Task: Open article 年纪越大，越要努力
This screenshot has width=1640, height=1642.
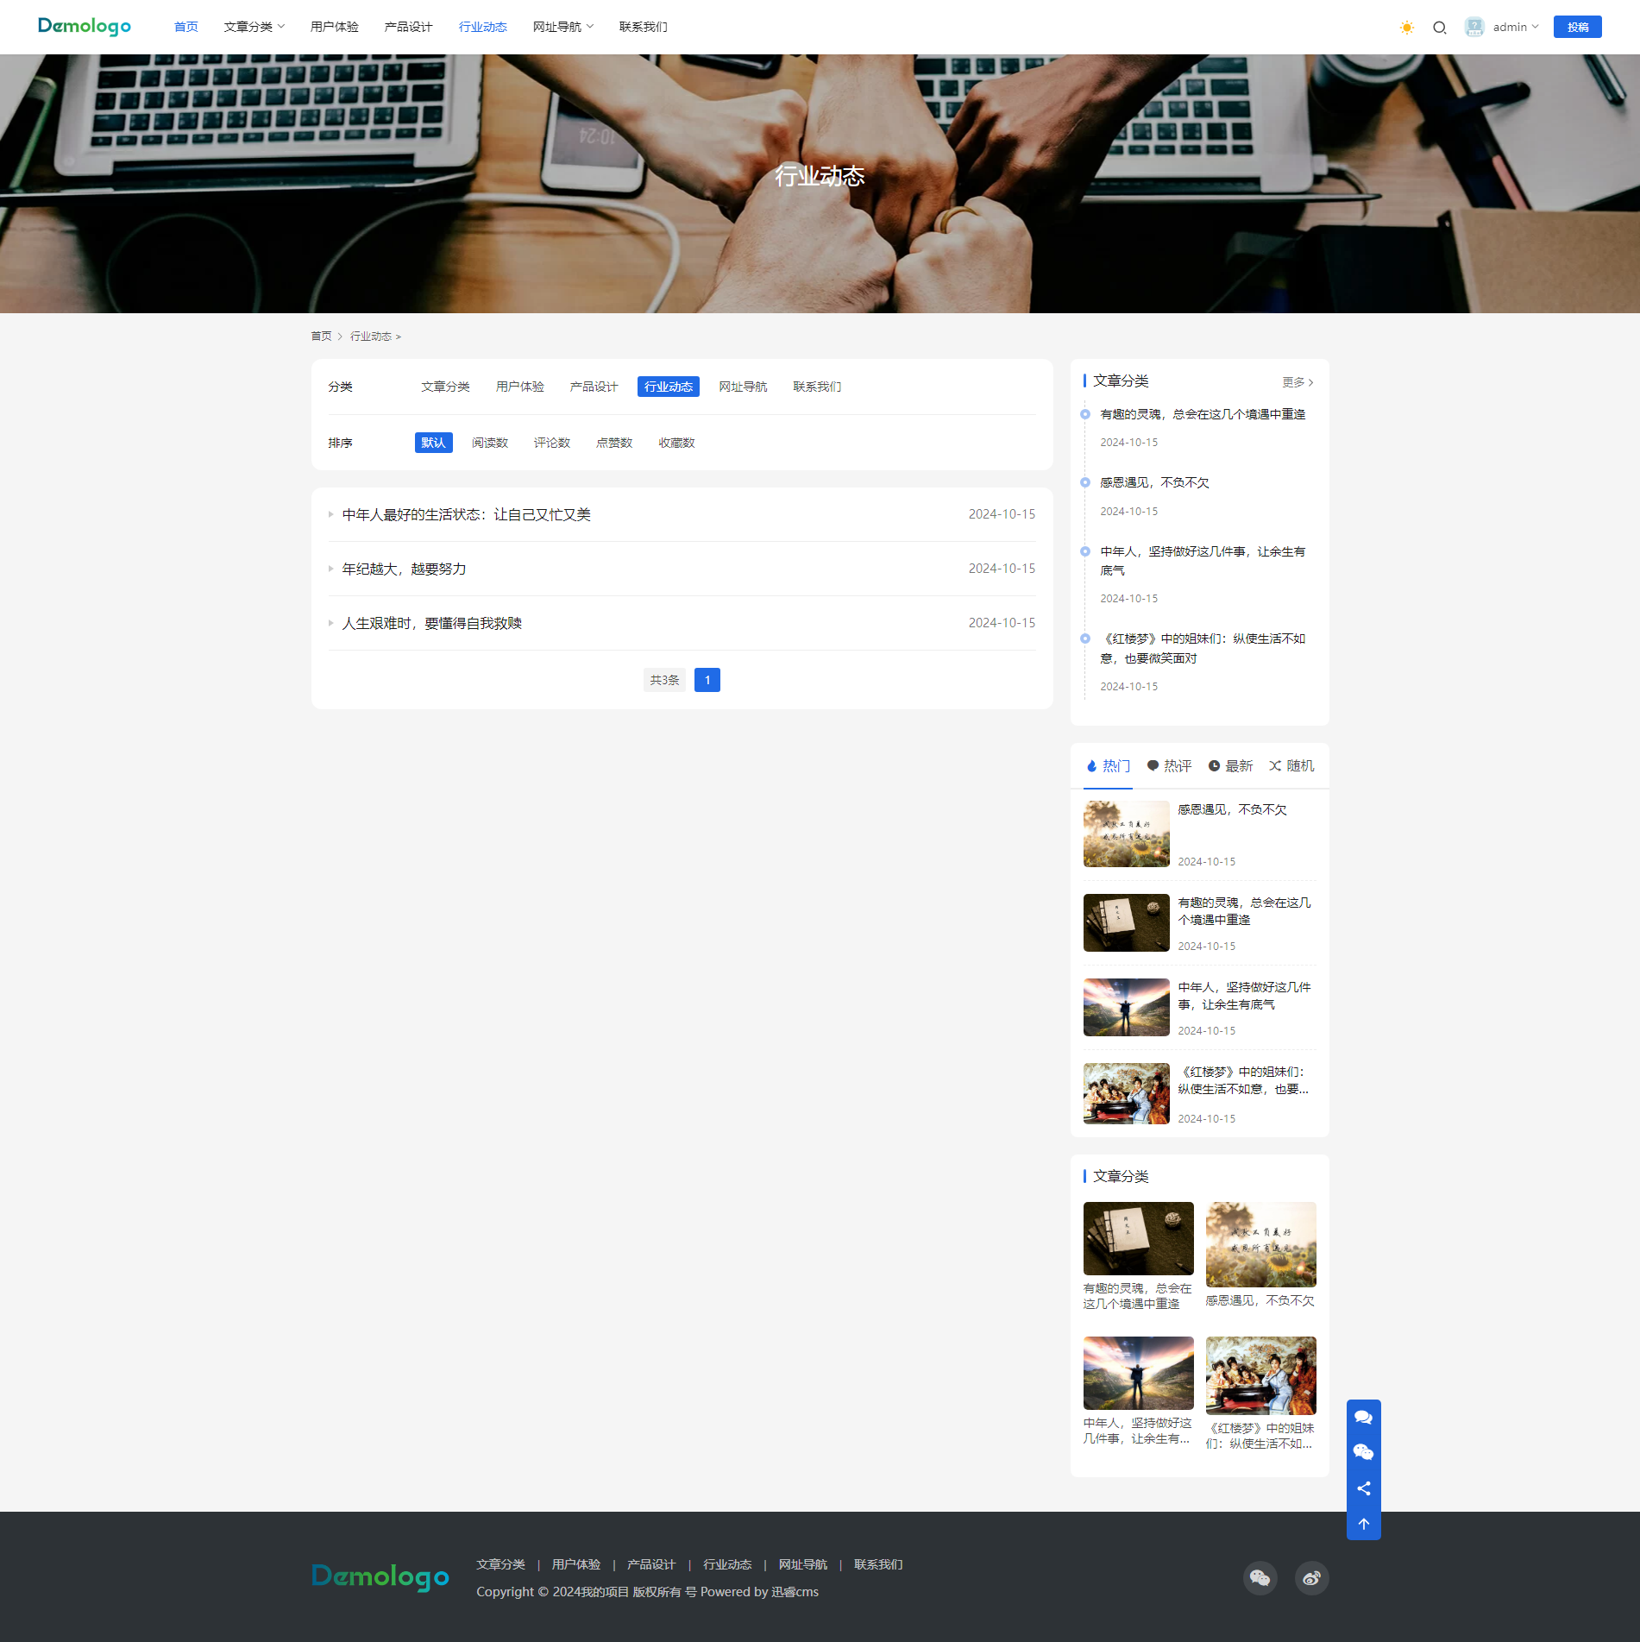Action: pos(404,569)
